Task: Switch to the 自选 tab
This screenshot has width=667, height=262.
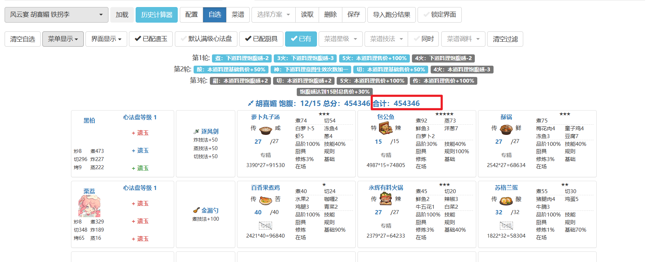Action: tap(215, 15)
